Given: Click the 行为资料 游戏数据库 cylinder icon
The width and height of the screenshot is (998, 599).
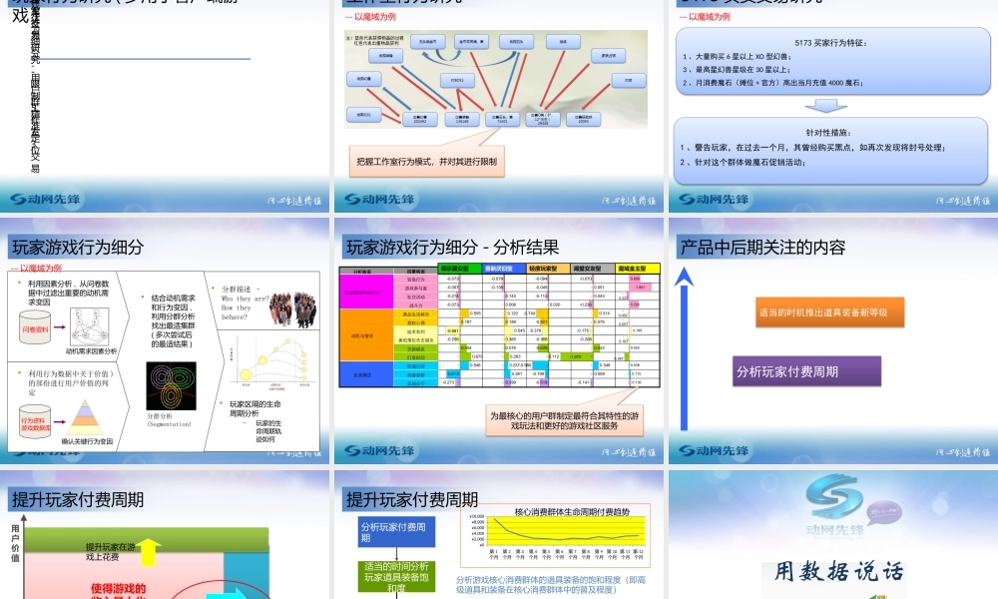Looking at the screenshot, I should [x=35, y=421].
